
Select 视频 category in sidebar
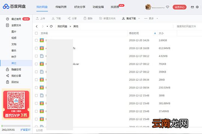[x=14, y=38]
